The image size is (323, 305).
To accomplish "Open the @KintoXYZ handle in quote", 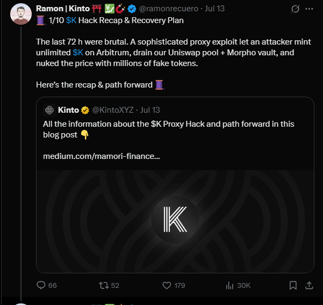I will point(113,110).
